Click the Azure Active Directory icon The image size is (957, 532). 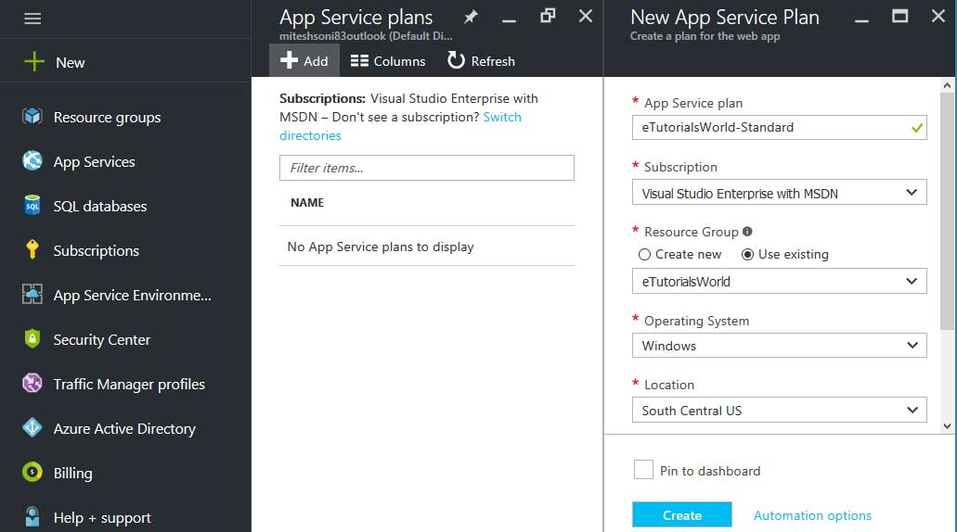click(x=33, y=428)
